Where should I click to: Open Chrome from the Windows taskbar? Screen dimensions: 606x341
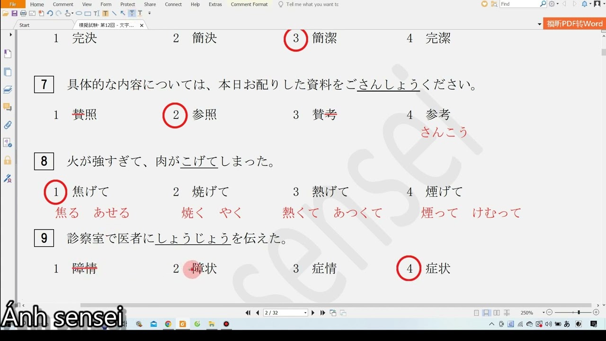(168, 324)
